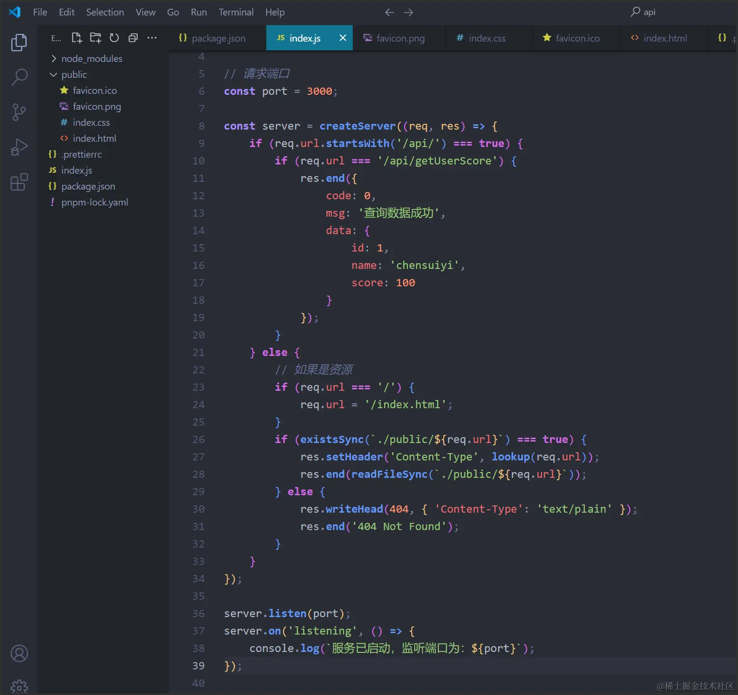Open the Help menu
738x695 pixels.
click(275, 12)
